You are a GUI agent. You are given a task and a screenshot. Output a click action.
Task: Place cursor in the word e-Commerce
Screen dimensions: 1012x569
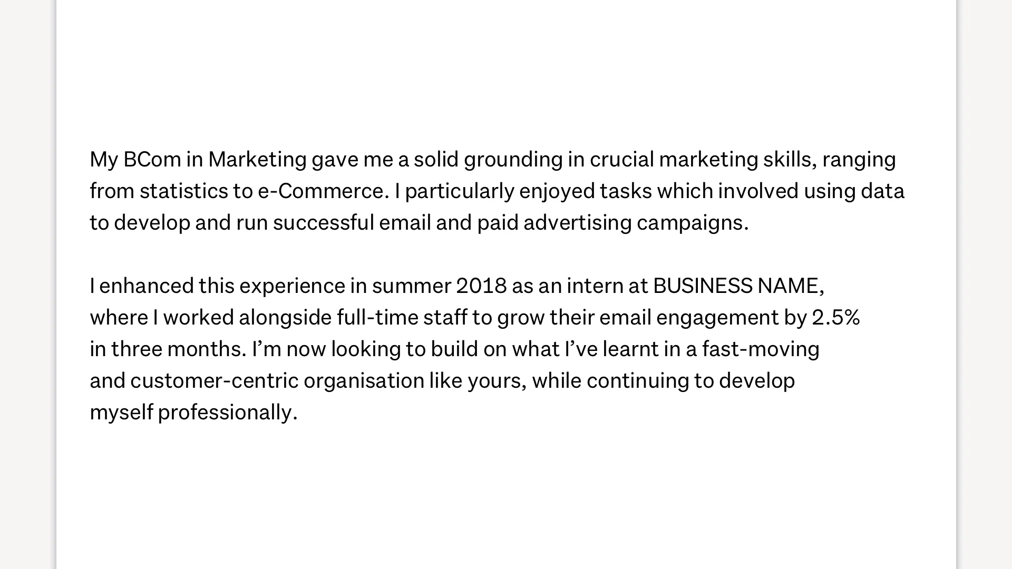(323, 191)
